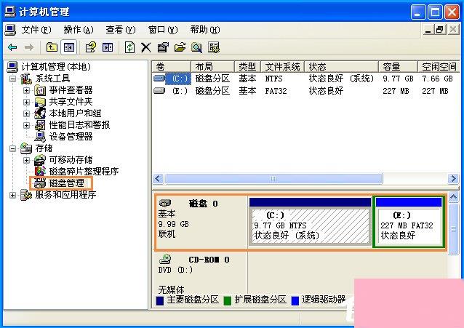
Task: Select 服务和应用程序 tree item
Action: pos(65,194)
